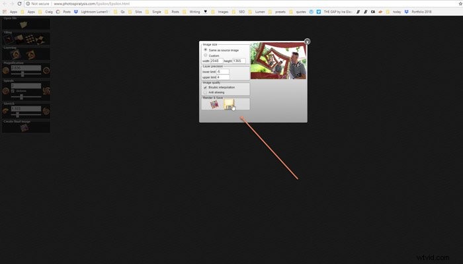
Task: Open the heart icon bookmark
Action: coord(206,12)
